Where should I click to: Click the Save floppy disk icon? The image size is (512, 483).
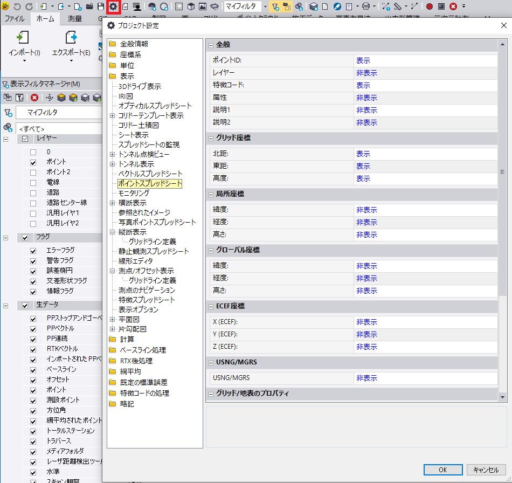(100, 6)
